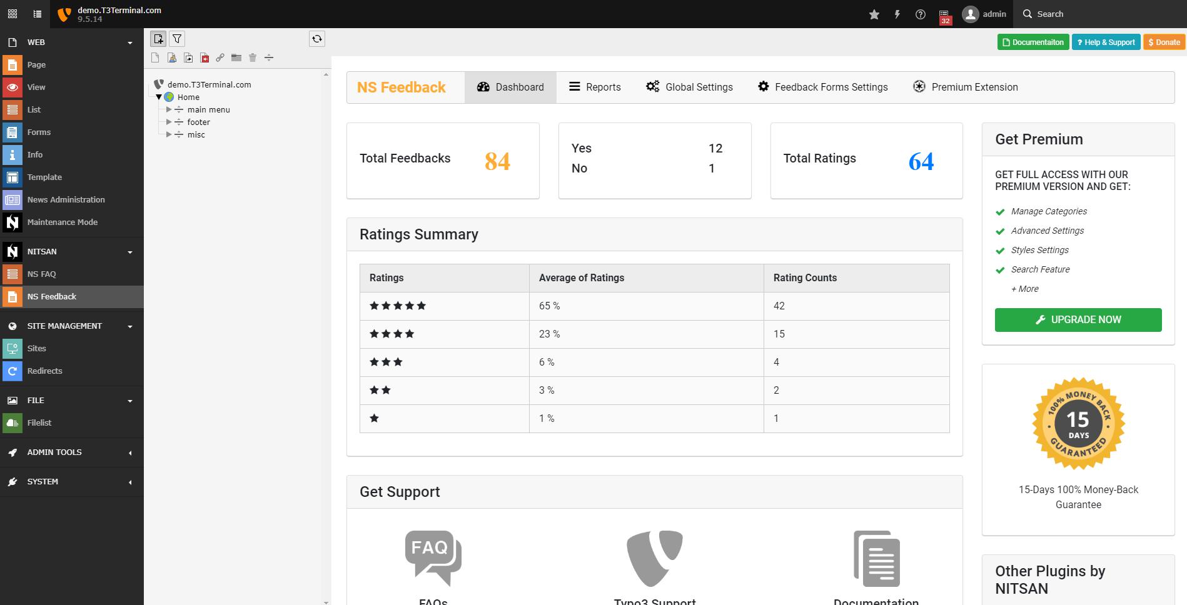This screenshot has height=605, width=1187.
Task: Open the help question mark icon
Action: [921, 14]
